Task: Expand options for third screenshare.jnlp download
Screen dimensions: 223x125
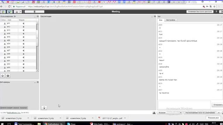Action: coord(93,118)
